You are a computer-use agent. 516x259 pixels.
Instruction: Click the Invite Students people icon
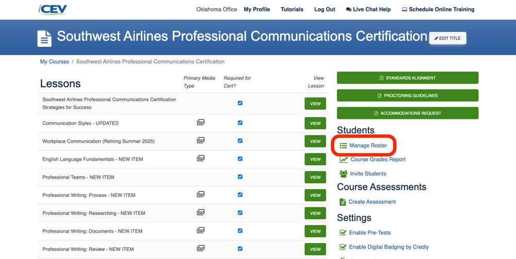pyautogui.click(x=343, y=174)
